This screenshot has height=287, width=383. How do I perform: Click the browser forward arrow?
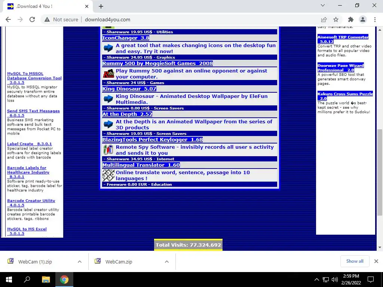pos(20,19)
